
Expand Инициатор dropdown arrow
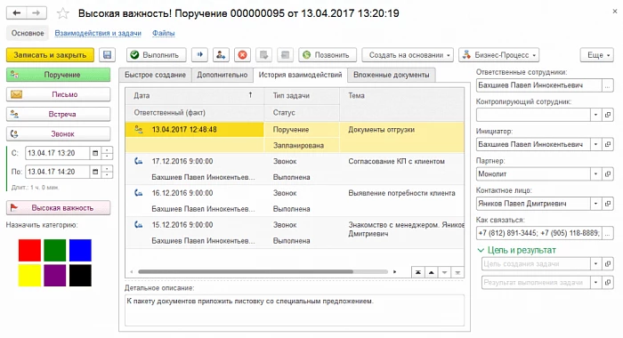[595, 144]
